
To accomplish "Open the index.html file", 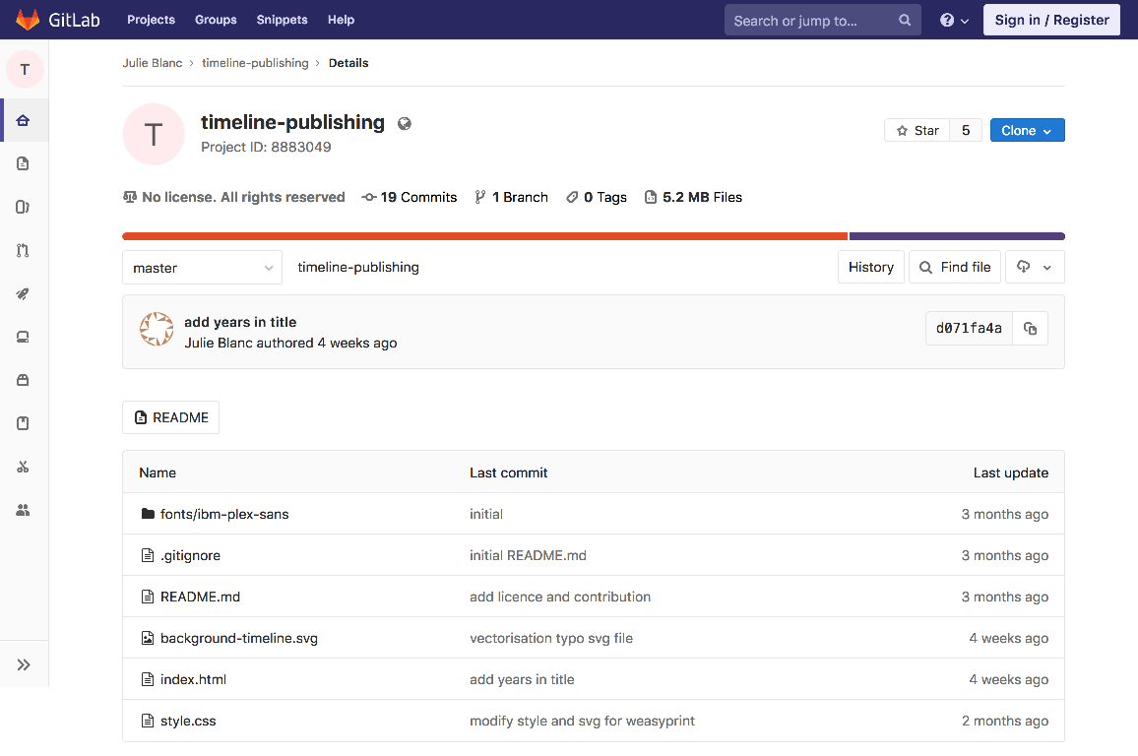I will pos(193,679).
